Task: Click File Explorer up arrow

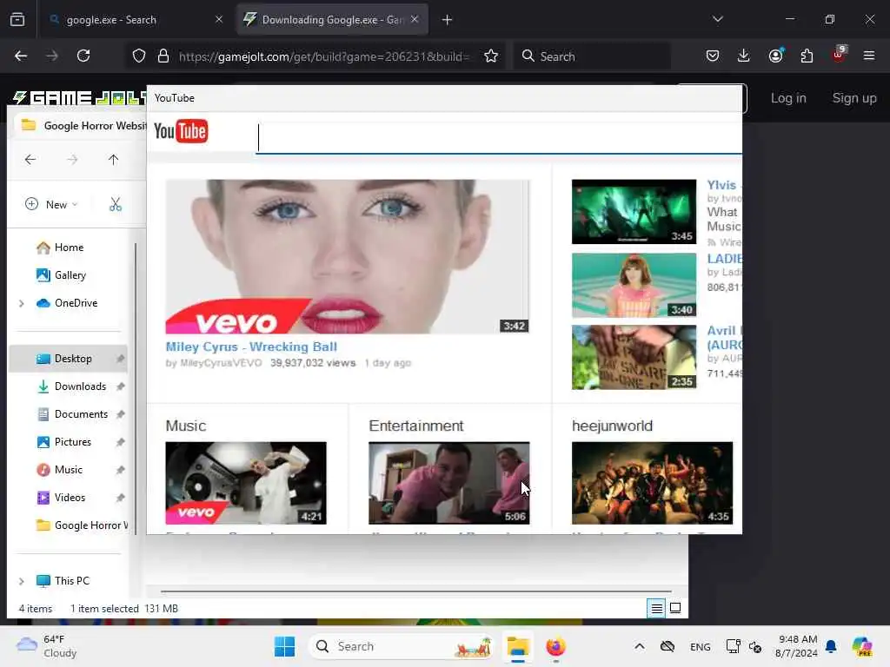Action: pyautogui.click(x=114, y=160)
